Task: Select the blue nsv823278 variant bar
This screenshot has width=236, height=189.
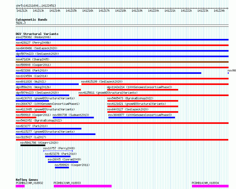Action: point(58,156)
